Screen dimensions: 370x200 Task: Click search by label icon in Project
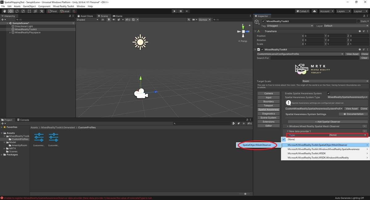238,123
